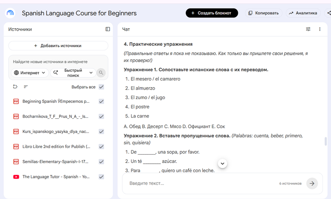This screenshot has width=331, height=199.
Task: Uncheck the Semillas-Elementary-Spanish source checkbox
Action: click(x=101, y=162)
